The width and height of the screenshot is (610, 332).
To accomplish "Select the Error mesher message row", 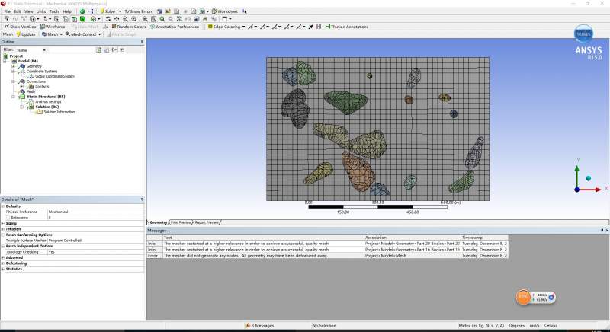I will coord(327,256).
